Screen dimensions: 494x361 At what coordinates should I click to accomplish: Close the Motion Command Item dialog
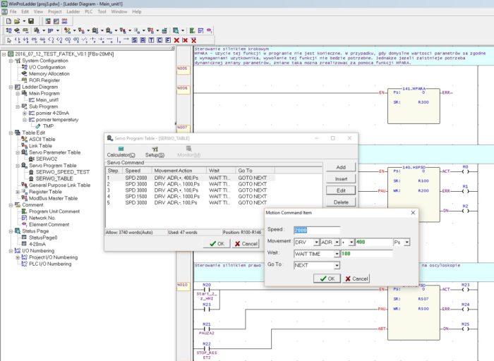(x=413, y=213)
